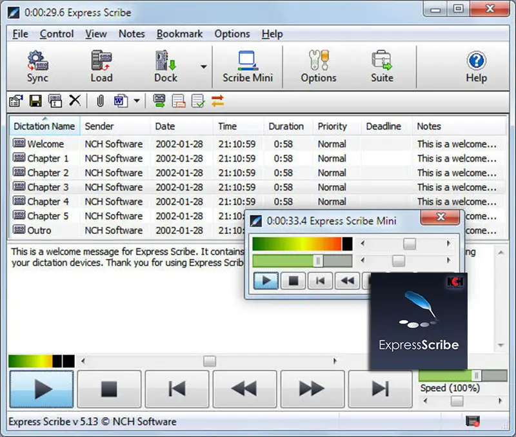Select the Chapter 1 dictation

pyautogui.click(x=257, y=159)
